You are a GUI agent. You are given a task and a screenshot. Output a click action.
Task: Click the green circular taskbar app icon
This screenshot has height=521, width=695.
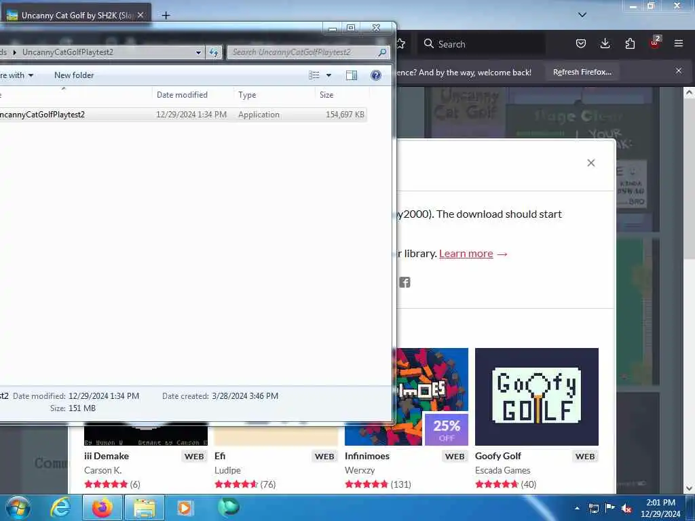click(x=229, y=507)
